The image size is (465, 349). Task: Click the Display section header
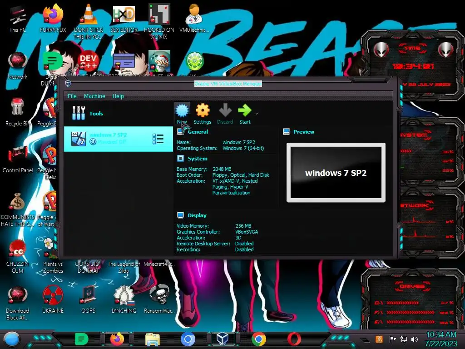tap(197, 215)
